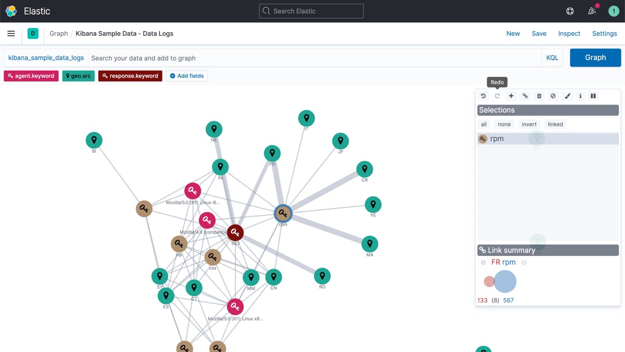Open the kibana_sample_data_logs data source selector
Image resolution: width=625 pixels, height=352 pixels.
(46, 58)
